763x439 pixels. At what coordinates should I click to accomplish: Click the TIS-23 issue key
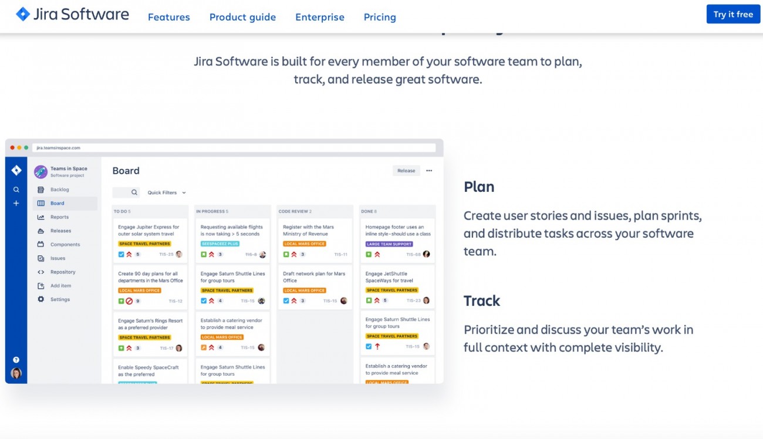(414, 300)
